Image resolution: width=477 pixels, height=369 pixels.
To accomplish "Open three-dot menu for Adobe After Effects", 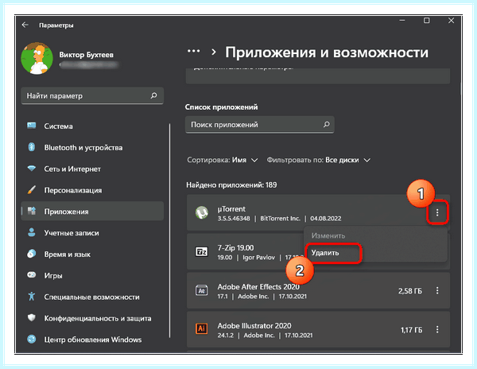I will click(437, 290).
